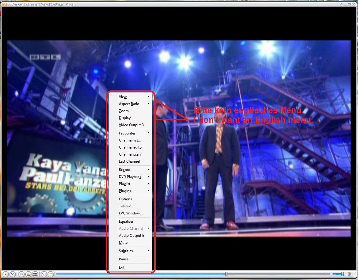Click the help question mark in title bar
This screenshot has width=358, height=280.
pos(341,4)
